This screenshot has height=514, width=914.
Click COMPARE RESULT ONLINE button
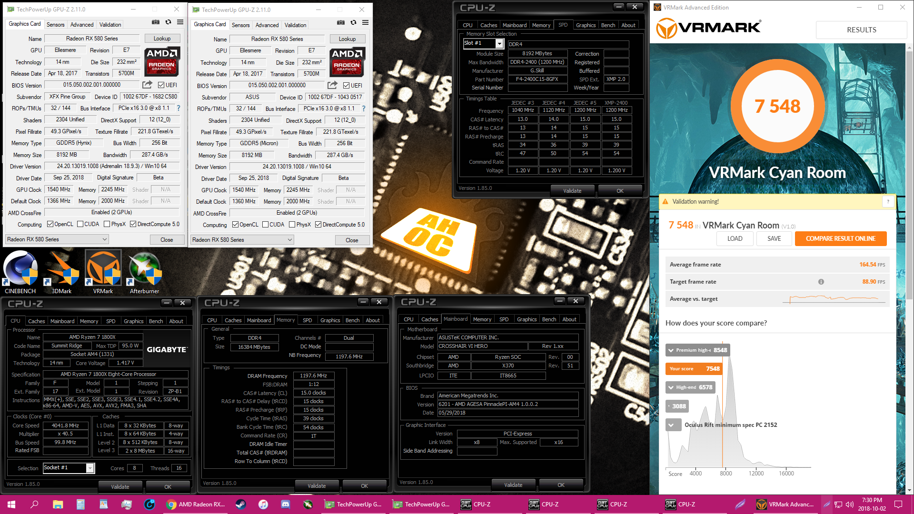click(x=841, y=238)
